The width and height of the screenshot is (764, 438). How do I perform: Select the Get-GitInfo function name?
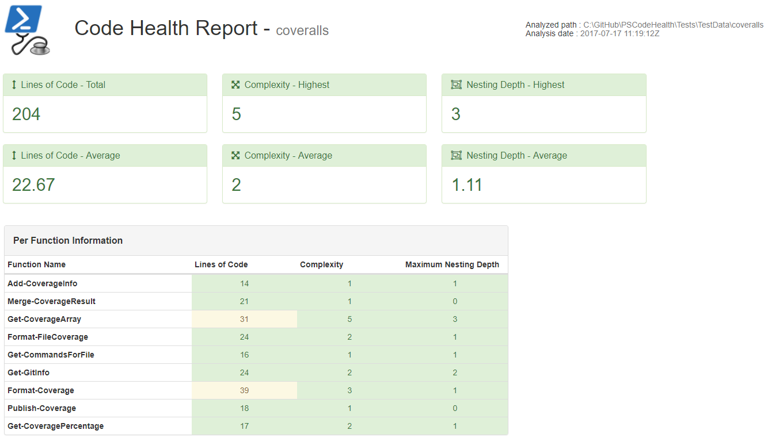coord(28,372)
